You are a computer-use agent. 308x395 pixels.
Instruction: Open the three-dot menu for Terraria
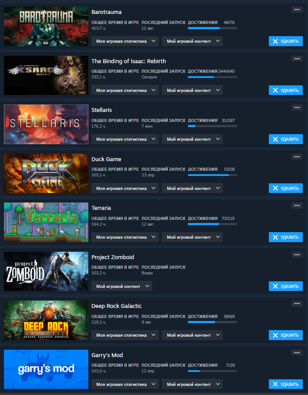point(297,206)
